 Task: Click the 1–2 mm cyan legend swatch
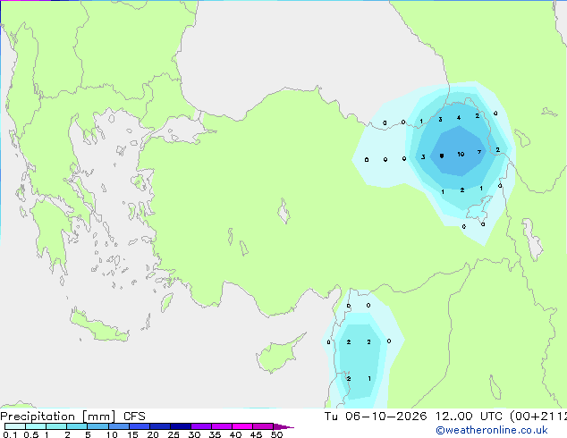(x=56, y=426)
